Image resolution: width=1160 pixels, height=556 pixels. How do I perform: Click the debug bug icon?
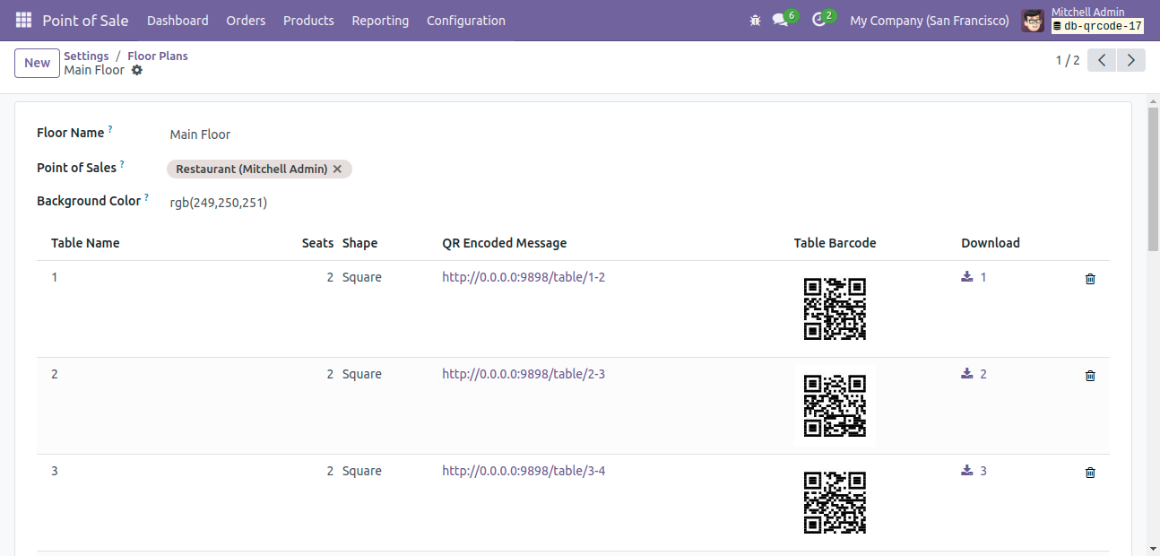(x=755, y=20)
